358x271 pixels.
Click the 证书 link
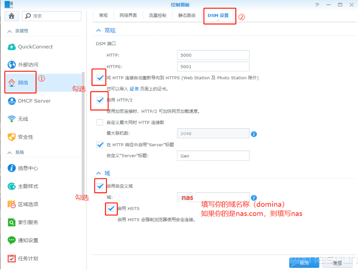coord(134,89)
